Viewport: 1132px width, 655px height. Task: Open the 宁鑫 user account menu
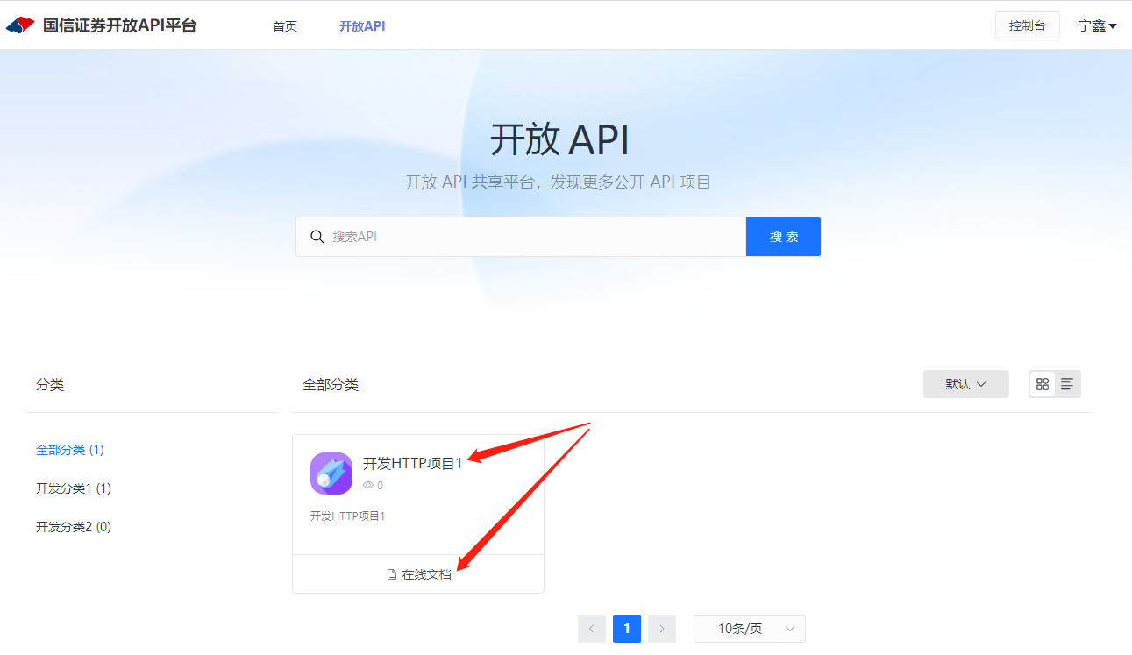pos(1097,26)
